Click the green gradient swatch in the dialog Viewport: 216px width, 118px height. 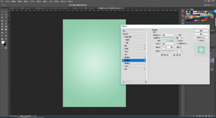click(167, 41)
